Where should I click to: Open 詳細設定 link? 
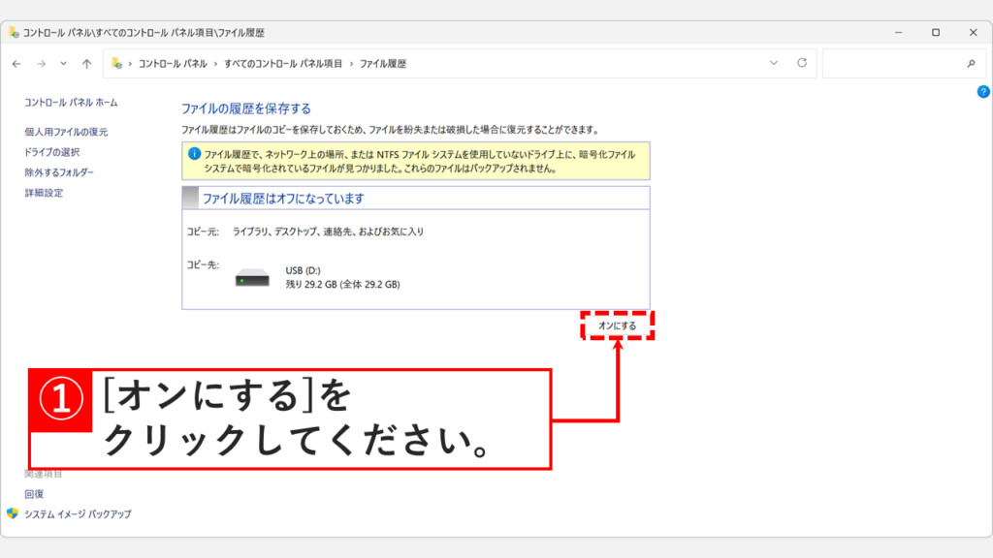point(44,193)
